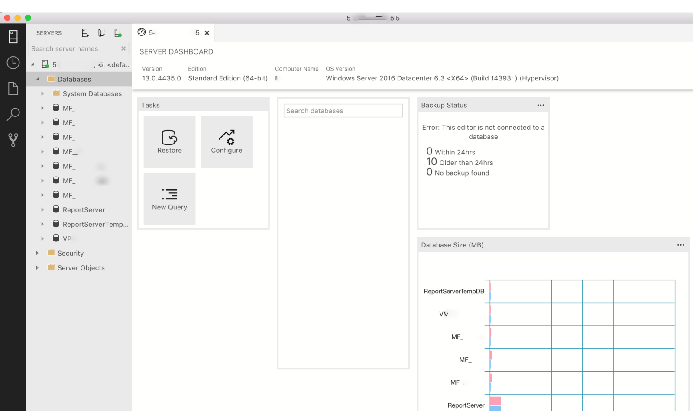Open the Task History panel
This screenshot has height=411, width=693.
click(13, 62)
